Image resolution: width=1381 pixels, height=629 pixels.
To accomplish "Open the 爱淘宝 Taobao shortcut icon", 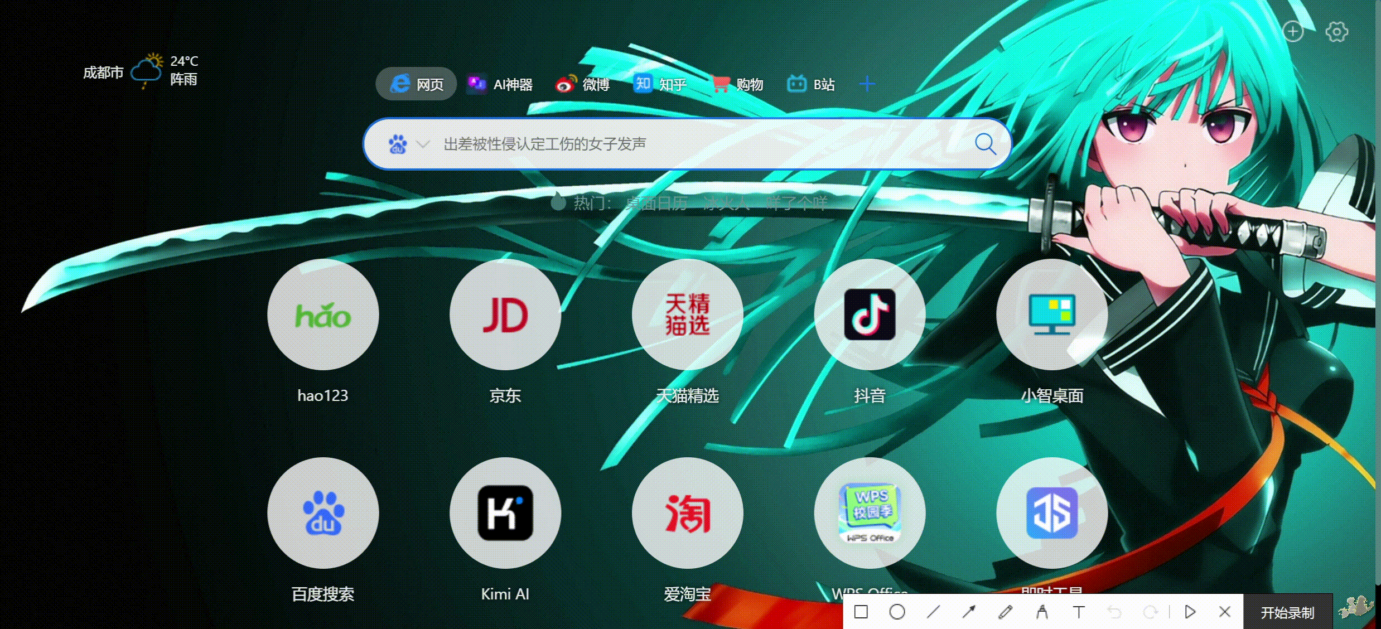I will 688,513.
